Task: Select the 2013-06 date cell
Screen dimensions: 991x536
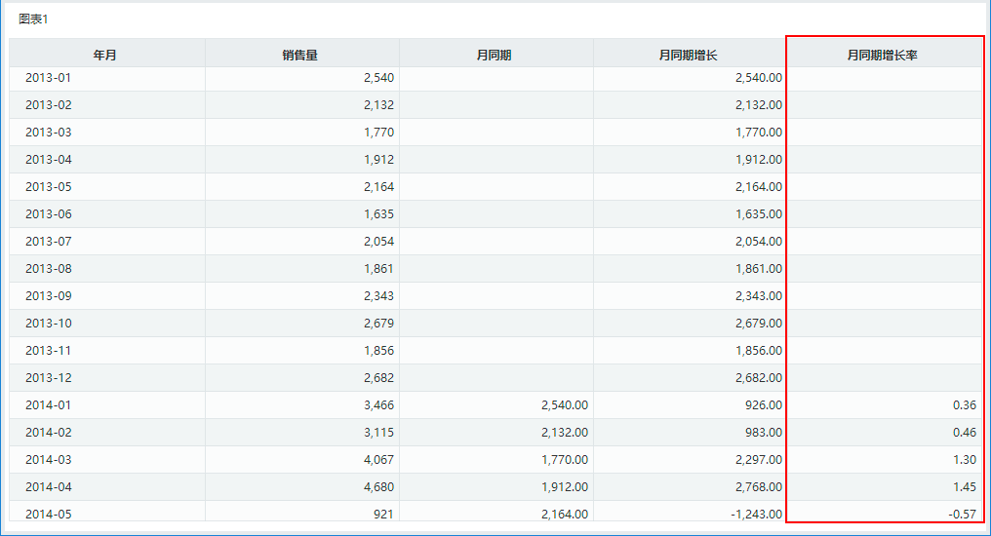Action: [x=48, y=214]
